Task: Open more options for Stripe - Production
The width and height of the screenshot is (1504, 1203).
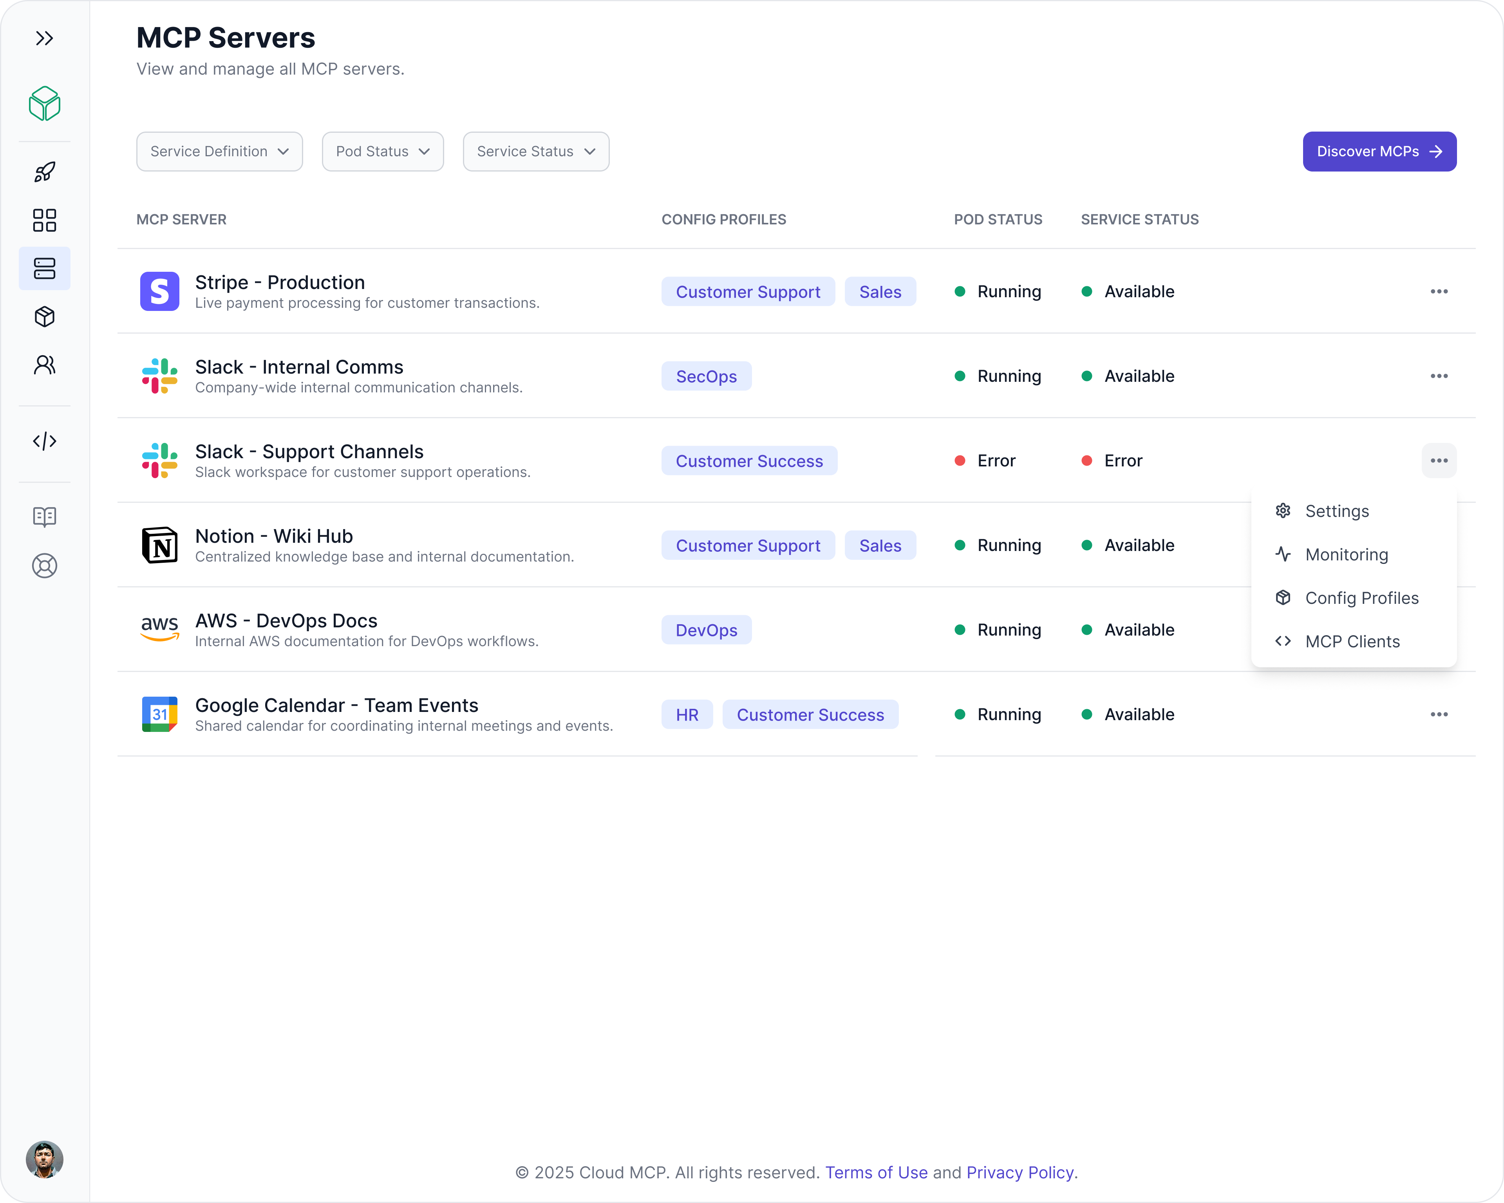Action: pos(1439,291)
